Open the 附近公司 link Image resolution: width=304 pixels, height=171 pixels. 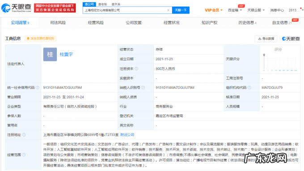coord(127,134)
